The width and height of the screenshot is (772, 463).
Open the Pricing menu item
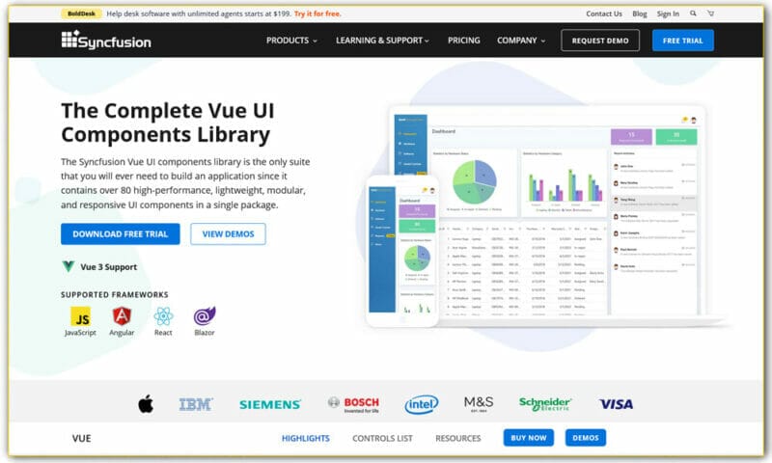pos(463,41)
